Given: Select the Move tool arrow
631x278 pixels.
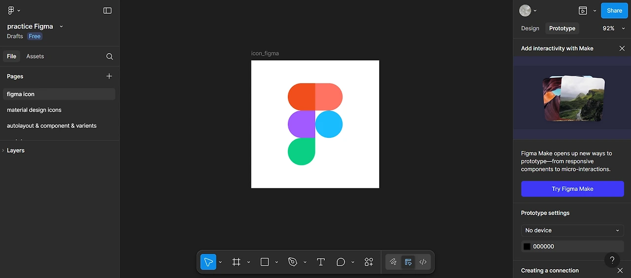Looking at the screenshot, I should [208, 262].
